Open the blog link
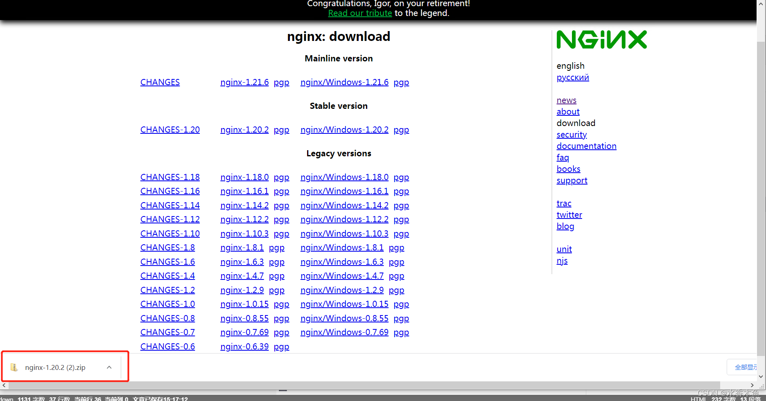The width and height of the screenshot is (766, 401). click(x=565, y=226)
